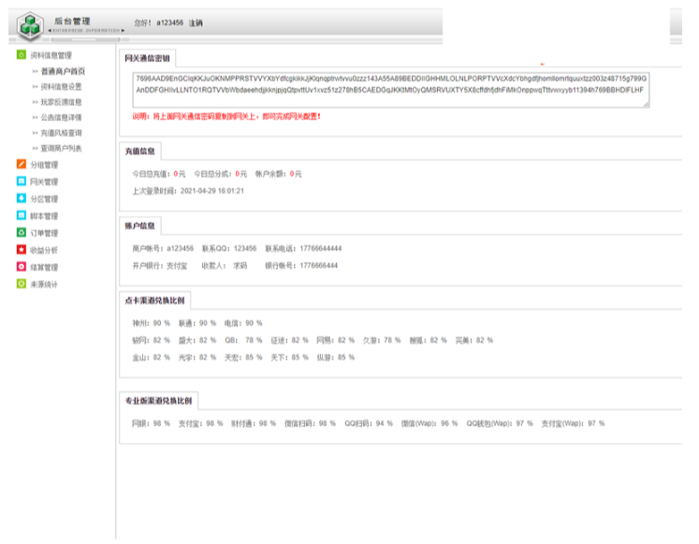The width and height of the screenshot is (699, 544).
Task: Open 查询商户列表 from the sidebar
Action: pyautogui.click(x=62, y=148)
